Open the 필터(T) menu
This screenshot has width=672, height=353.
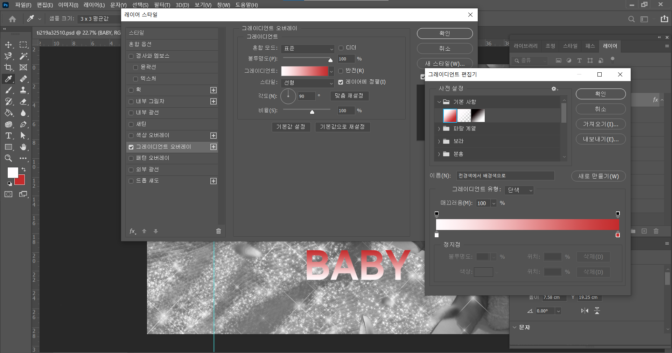[162, 5]
